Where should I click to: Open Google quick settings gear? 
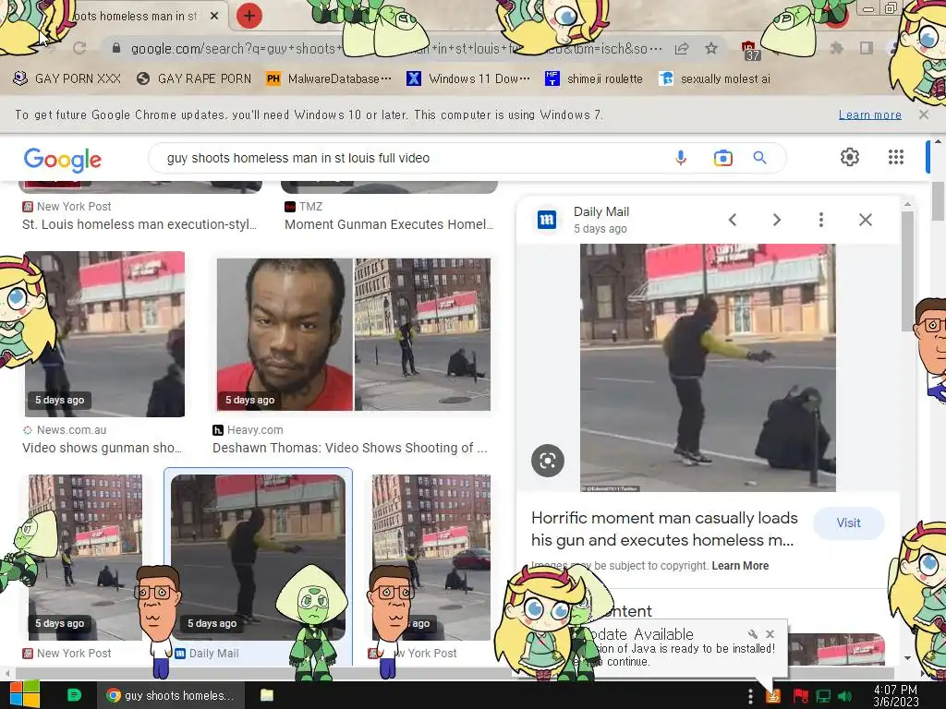850,157
